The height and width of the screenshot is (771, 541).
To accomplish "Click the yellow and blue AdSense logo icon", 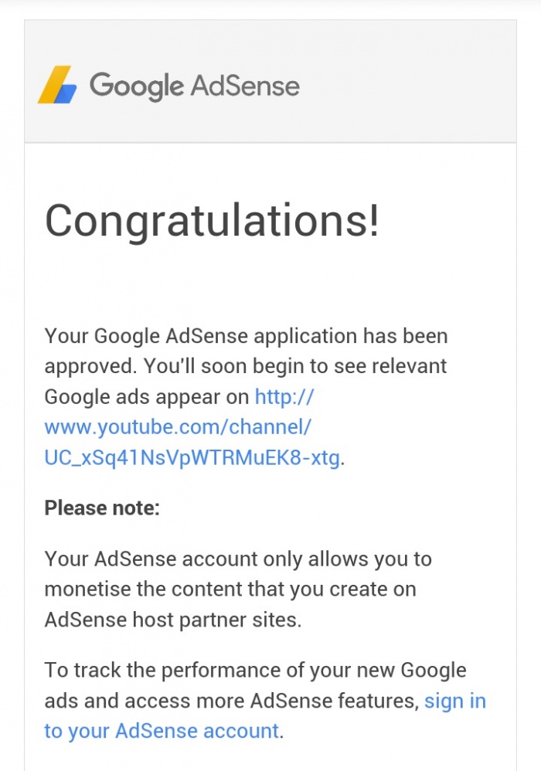I will tap(58, 85).
